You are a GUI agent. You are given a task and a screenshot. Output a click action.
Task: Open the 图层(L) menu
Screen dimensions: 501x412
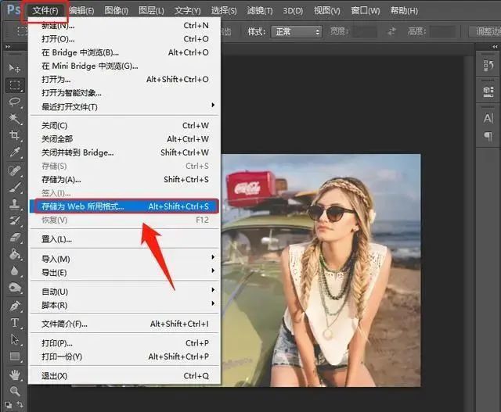(x=151, y=10)
